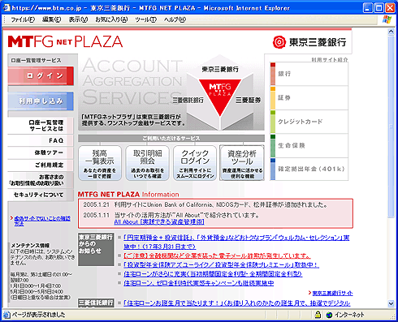Click the ページが表示されました status text

point(39,315)
